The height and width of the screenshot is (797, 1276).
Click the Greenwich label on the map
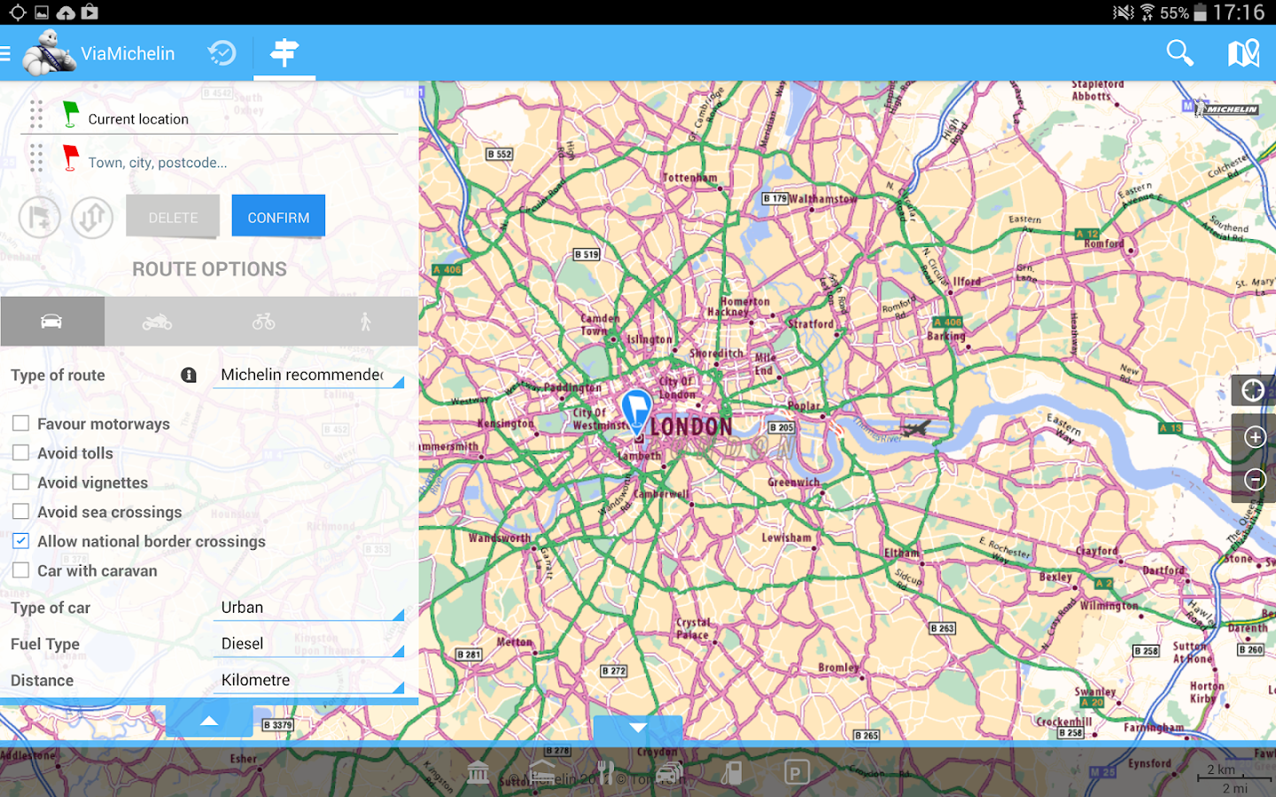click(794, 483)
